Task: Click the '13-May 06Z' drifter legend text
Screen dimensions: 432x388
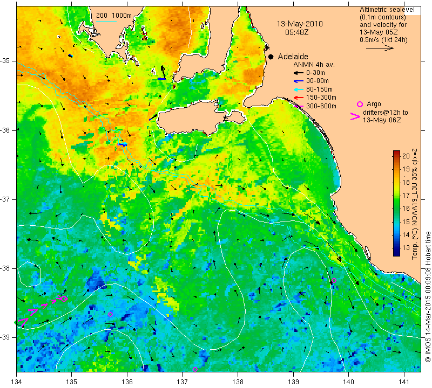Action: point(382,120)
